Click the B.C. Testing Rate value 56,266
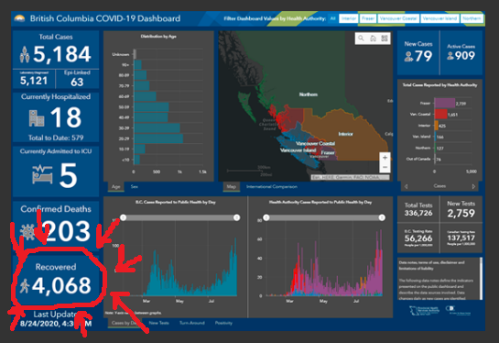Viewport: 499px width, 343px height. coord(418,238)
